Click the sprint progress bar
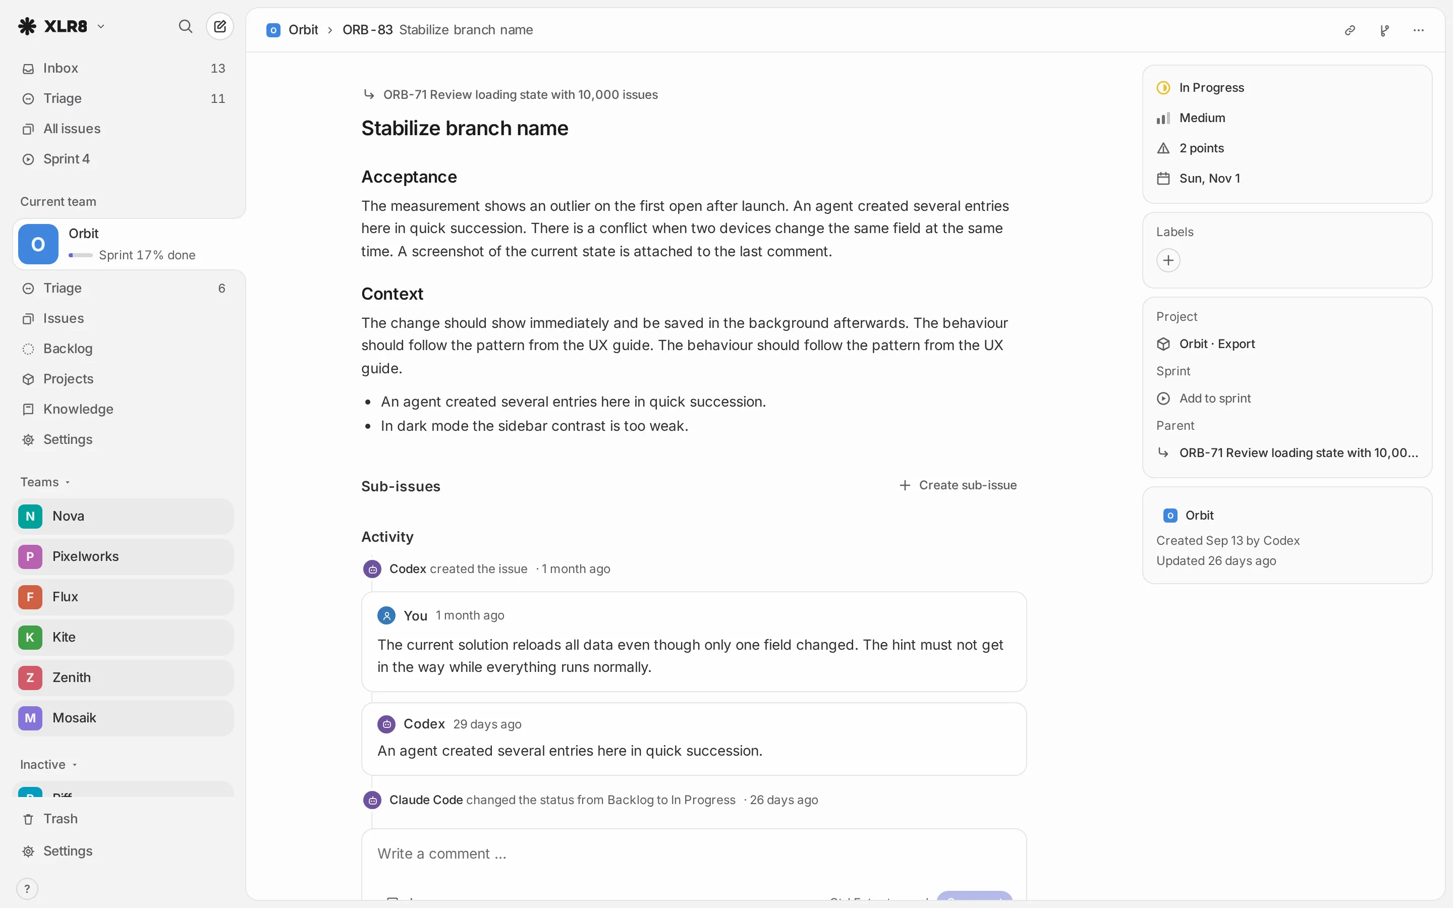 coord(80,255)
